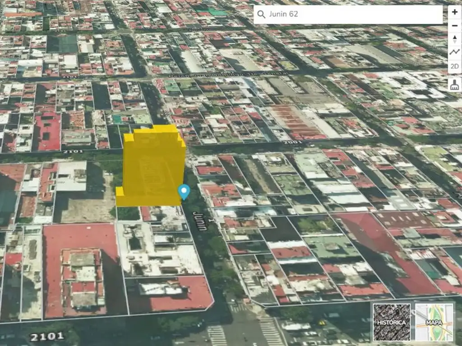Click the 2001 street number label
462x346 pixels.
pos(293,142)
